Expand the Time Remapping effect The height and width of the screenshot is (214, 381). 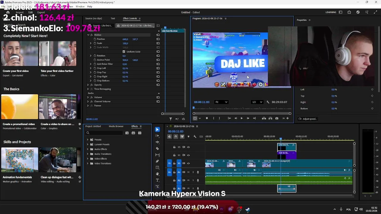[x=88, y=89]
